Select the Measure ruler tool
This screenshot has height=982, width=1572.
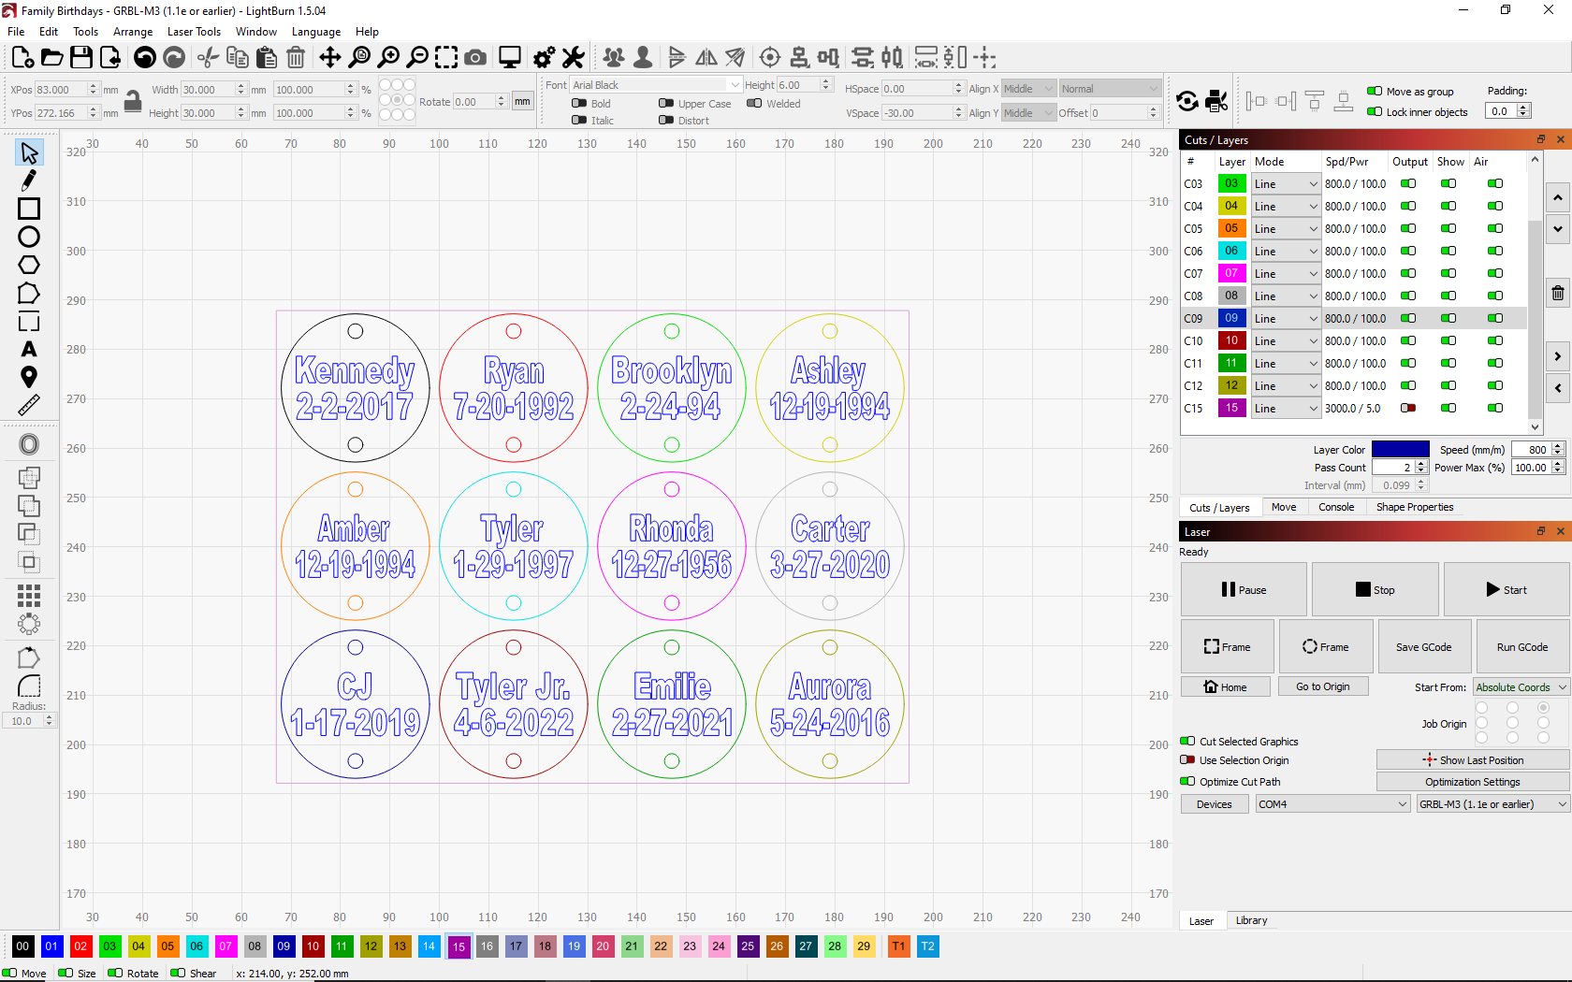coord(29,405)
